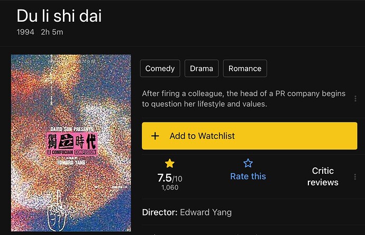Click the Du li shi dai title
The width and height of the screenshot is (365, 235).
pyautogui.click(x=59, y=16)
